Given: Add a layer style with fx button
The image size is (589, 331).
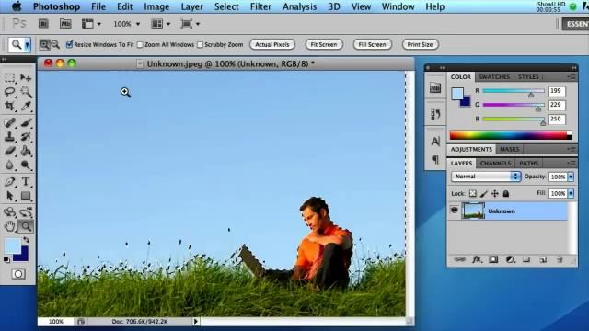Looking at the screenshot, I should 477,259.
